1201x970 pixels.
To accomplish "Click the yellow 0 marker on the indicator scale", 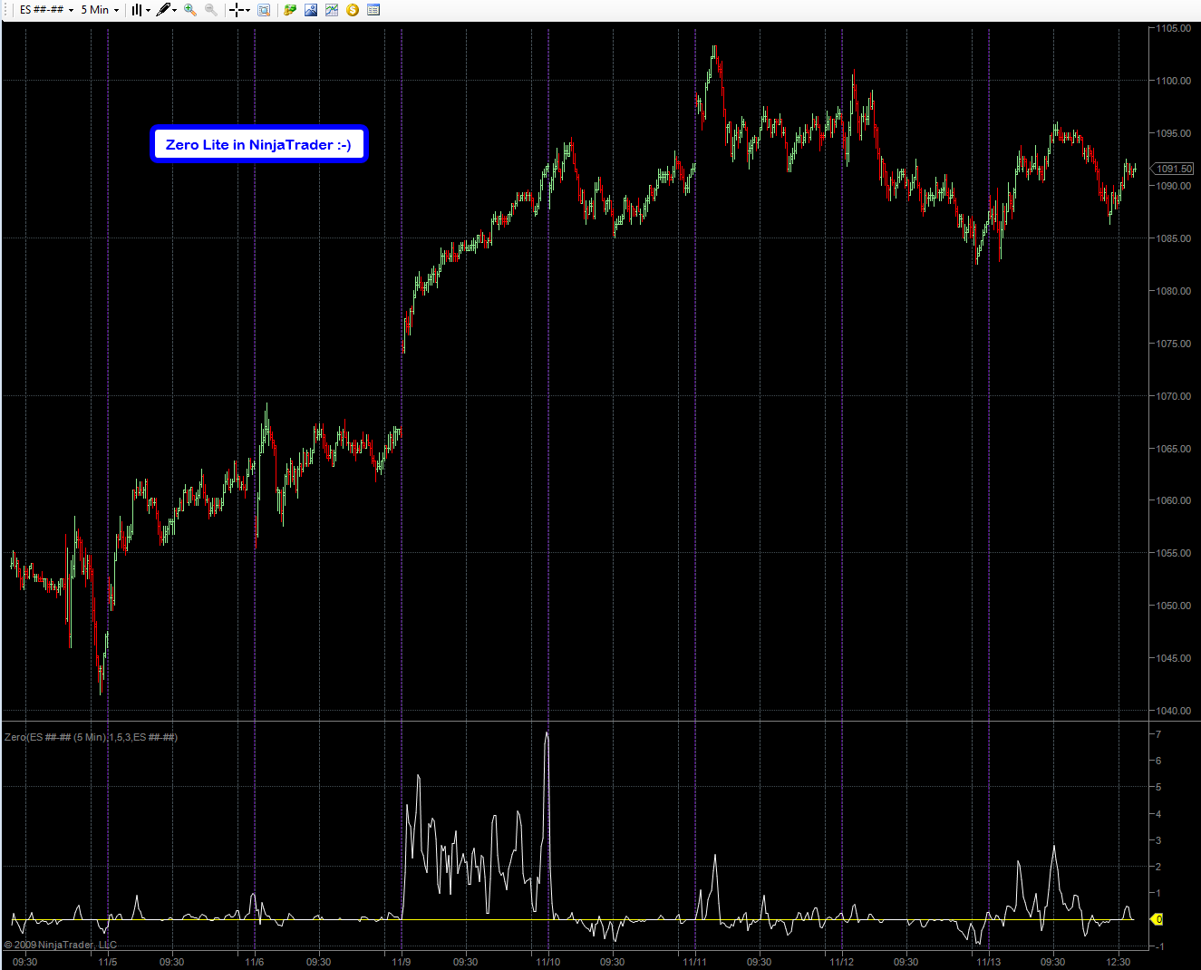I will 1157,919.
